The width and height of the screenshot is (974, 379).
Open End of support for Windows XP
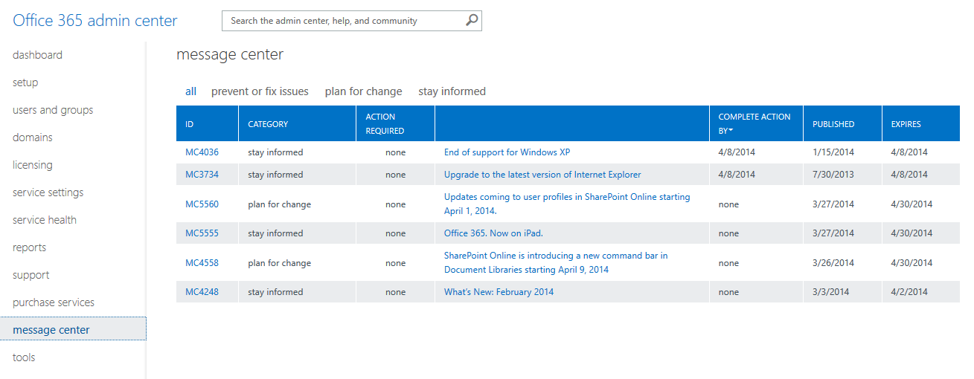click(507, 152)
